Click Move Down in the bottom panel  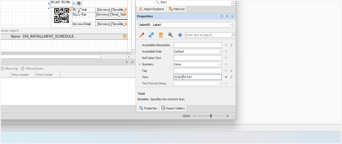[32, 69]
